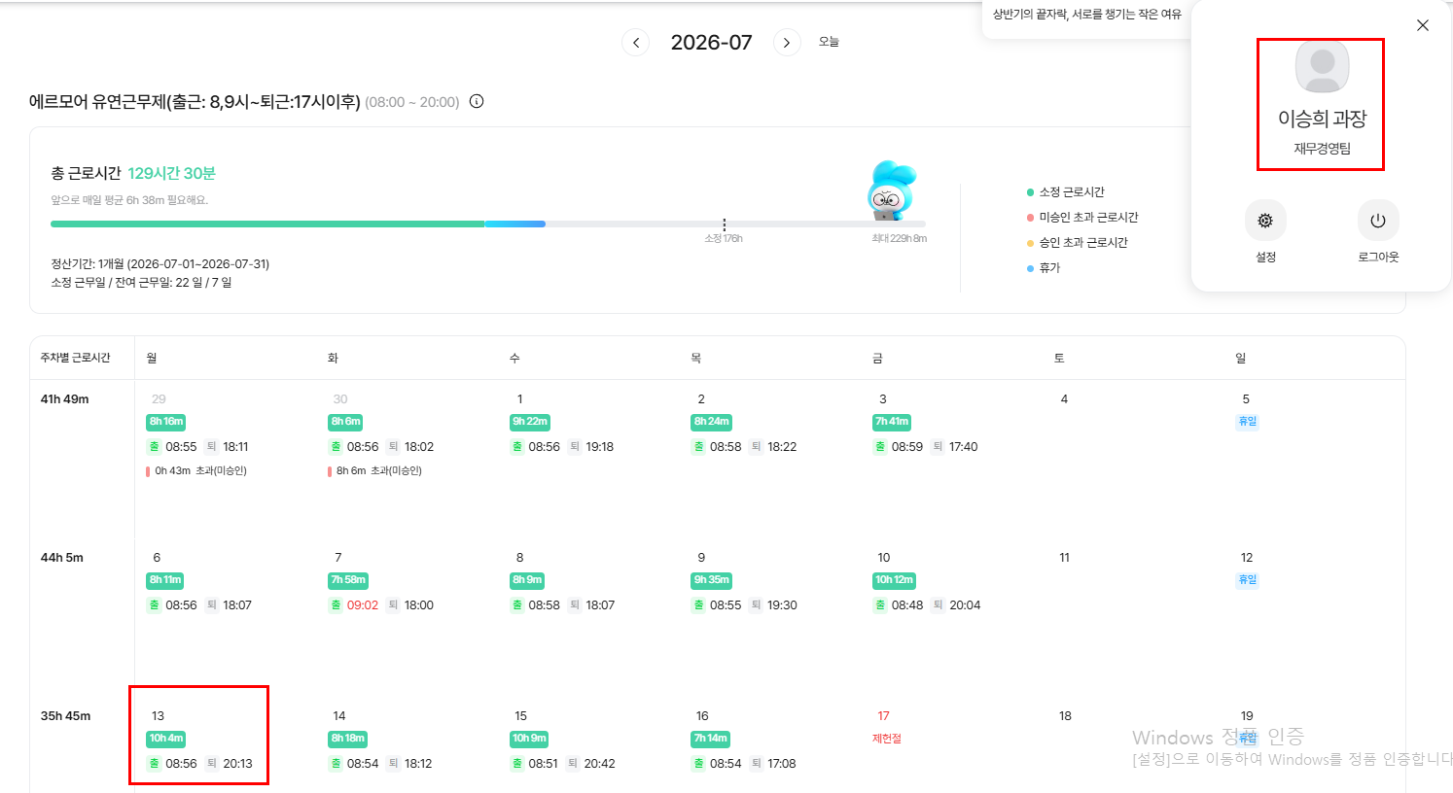The height and width of the screenshot is (793, 1453).
Task: Click the 로그아웃 power icon
Action: 1378,221
